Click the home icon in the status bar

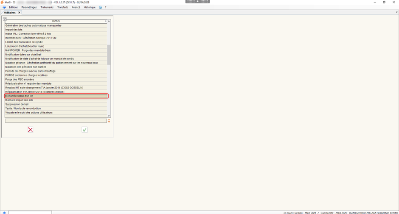pos(4,212)
